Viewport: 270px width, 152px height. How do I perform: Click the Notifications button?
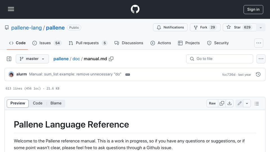(x=170, y=27)
